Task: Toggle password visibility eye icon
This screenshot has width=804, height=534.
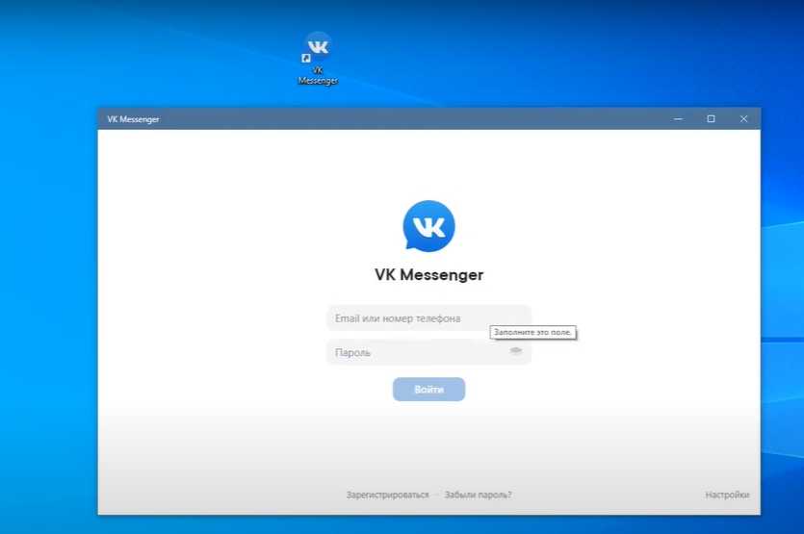Action: 516,351
